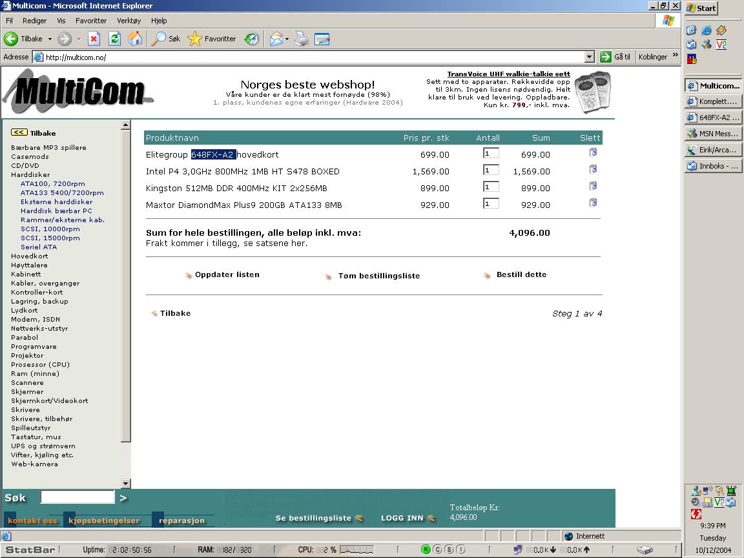744x558 pixels.
Task: Select Hovedkort in the category list
Action: [30, 256]
